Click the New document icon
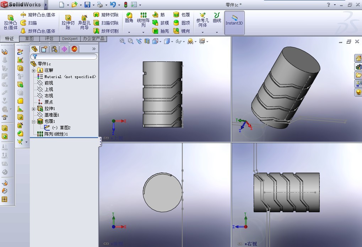362x247 pixels. [x=62, y=5]
